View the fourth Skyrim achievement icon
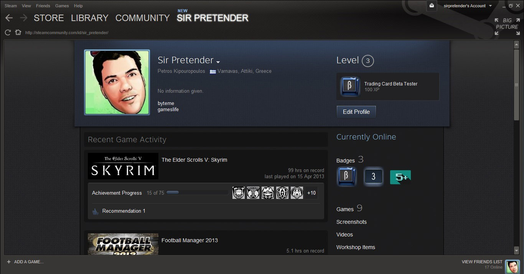This screenshot has height=274, width=524. click(x=282, y=193)
